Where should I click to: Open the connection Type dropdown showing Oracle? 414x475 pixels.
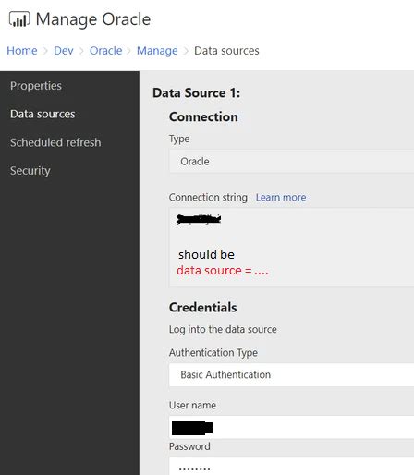[291, 162]
